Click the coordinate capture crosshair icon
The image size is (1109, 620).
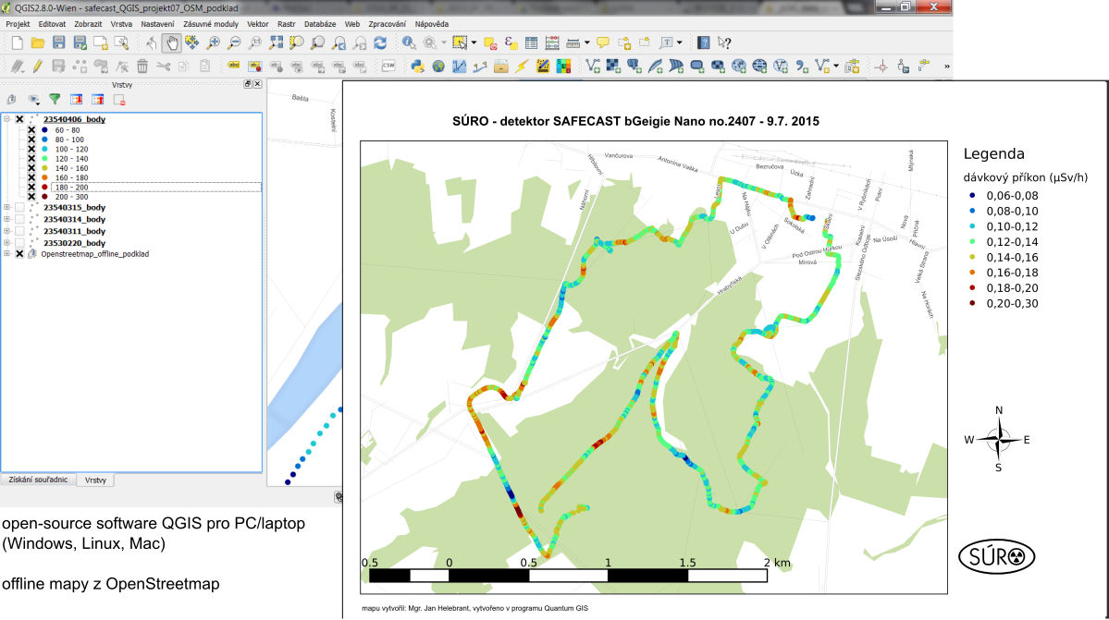click(881, 67)
